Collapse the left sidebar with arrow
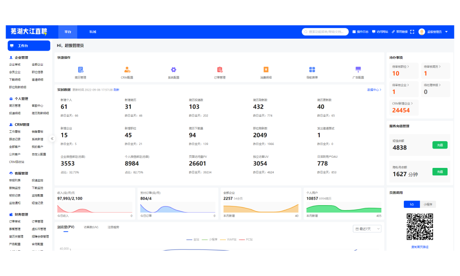Image resolution: width=460 pixels, height=276 pixels. [52, 138]
